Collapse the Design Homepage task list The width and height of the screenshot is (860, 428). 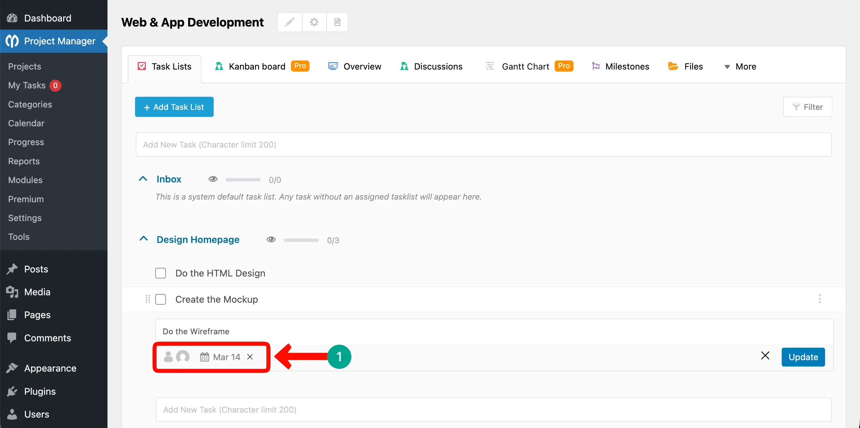[x=143, y=239]
